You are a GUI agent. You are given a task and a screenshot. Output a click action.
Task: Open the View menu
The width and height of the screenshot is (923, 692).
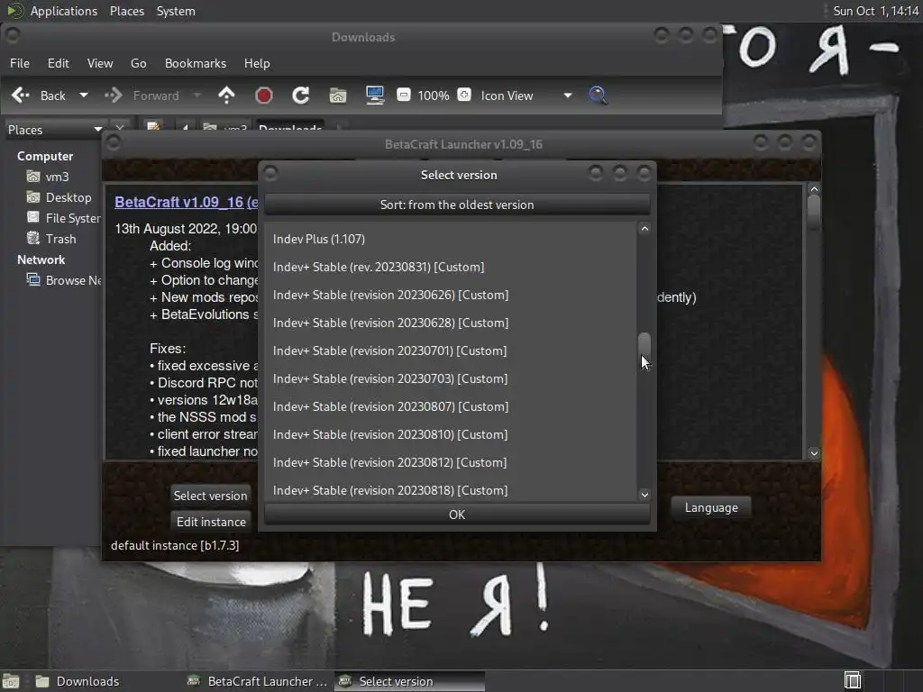click(100, 63)
